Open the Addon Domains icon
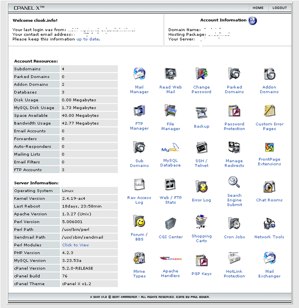The height and width of the screenshot is (308, 299). pos(269,73)
